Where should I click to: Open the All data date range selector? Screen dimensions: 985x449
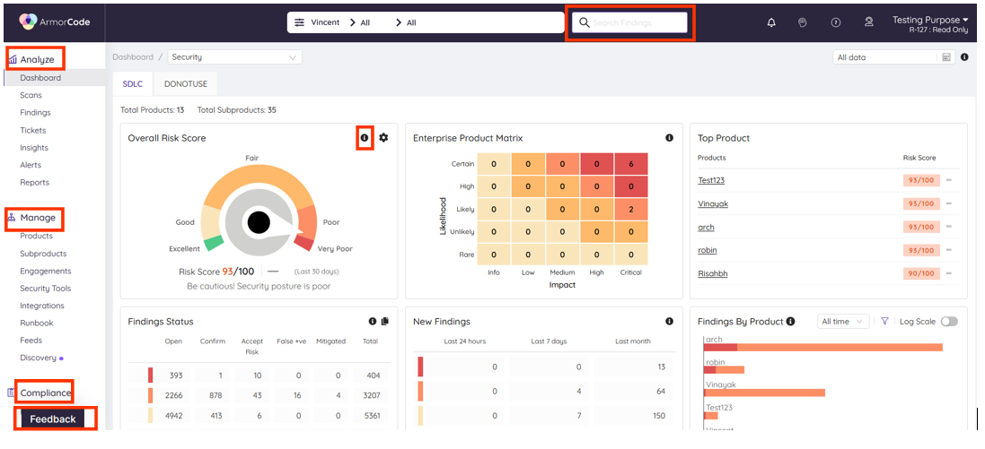(x=893, y=57)
